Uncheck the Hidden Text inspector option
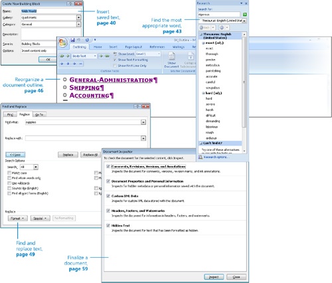332x283 pixels. point(108,225)
